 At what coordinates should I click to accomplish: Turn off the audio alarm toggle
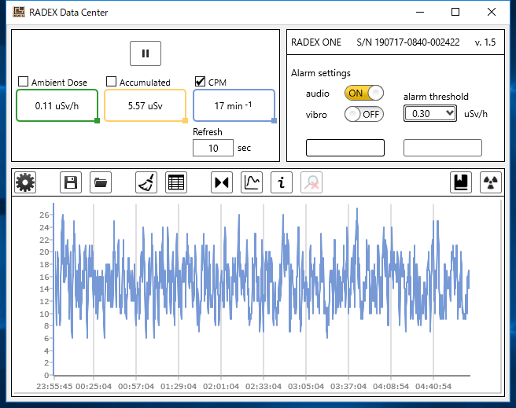(x=364, y=93)
